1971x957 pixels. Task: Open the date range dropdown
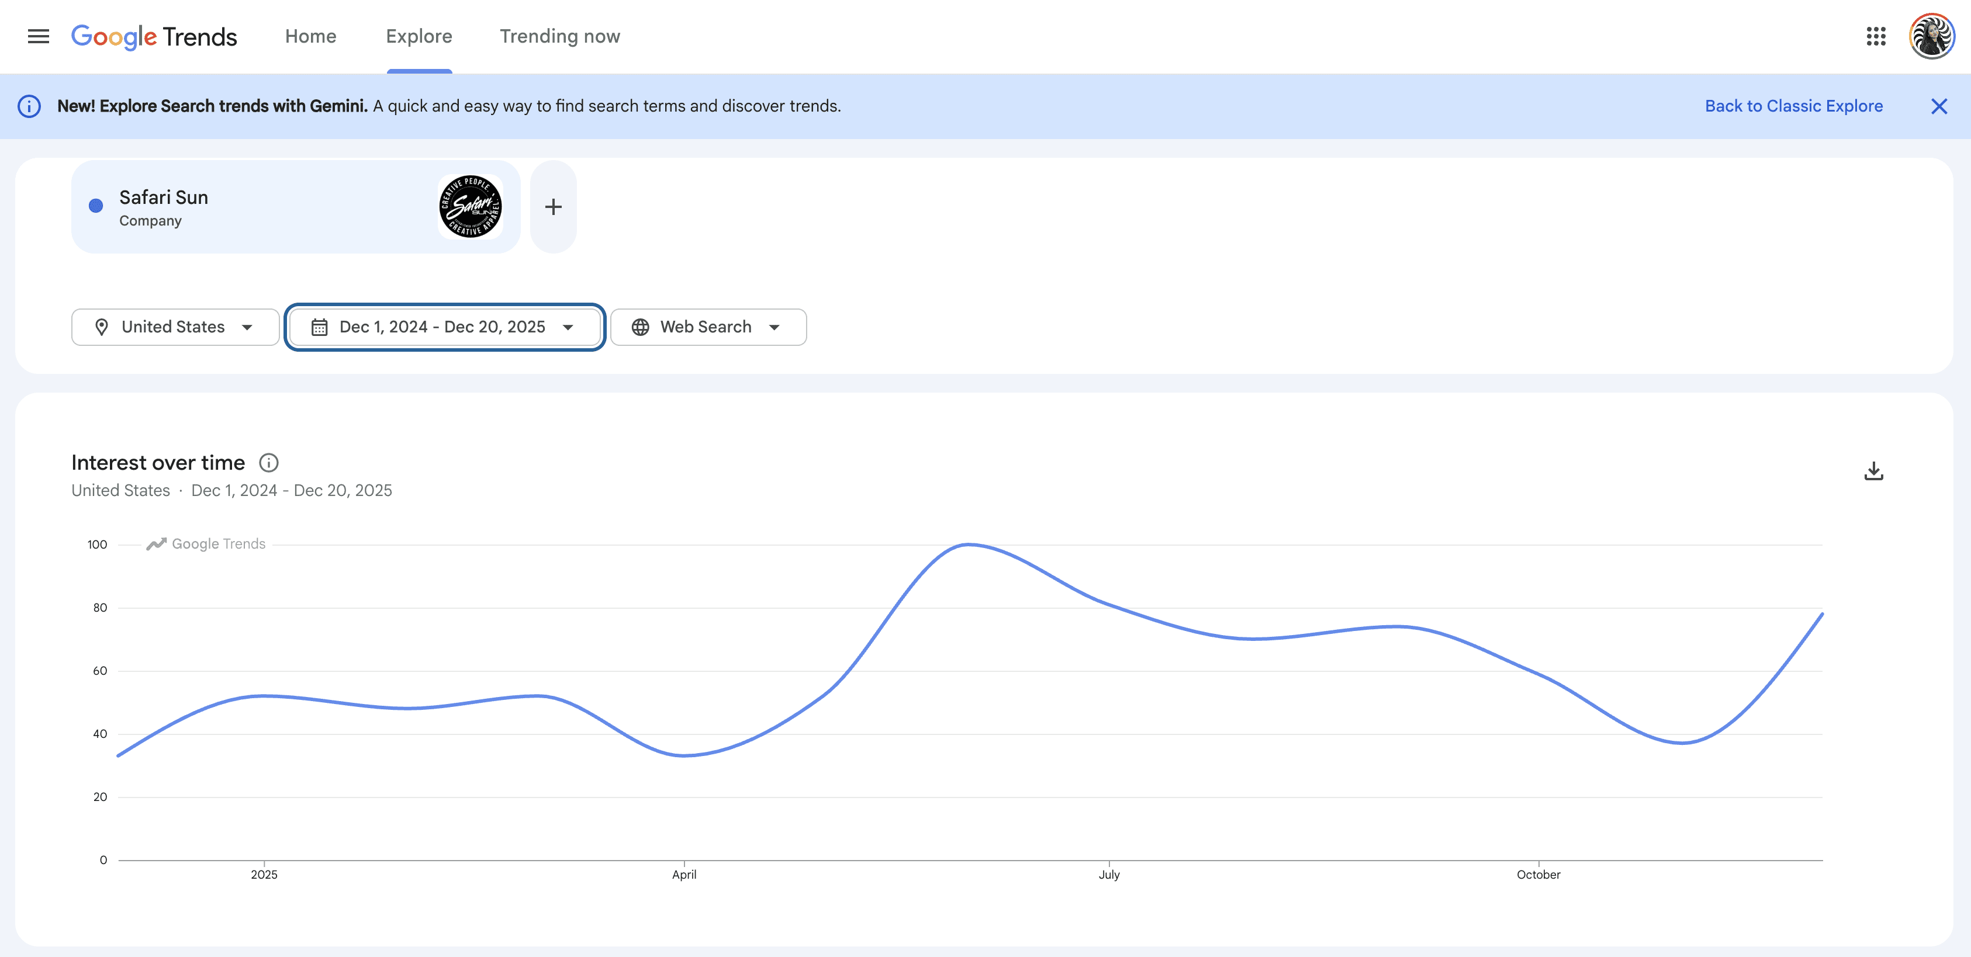point(445,327)
